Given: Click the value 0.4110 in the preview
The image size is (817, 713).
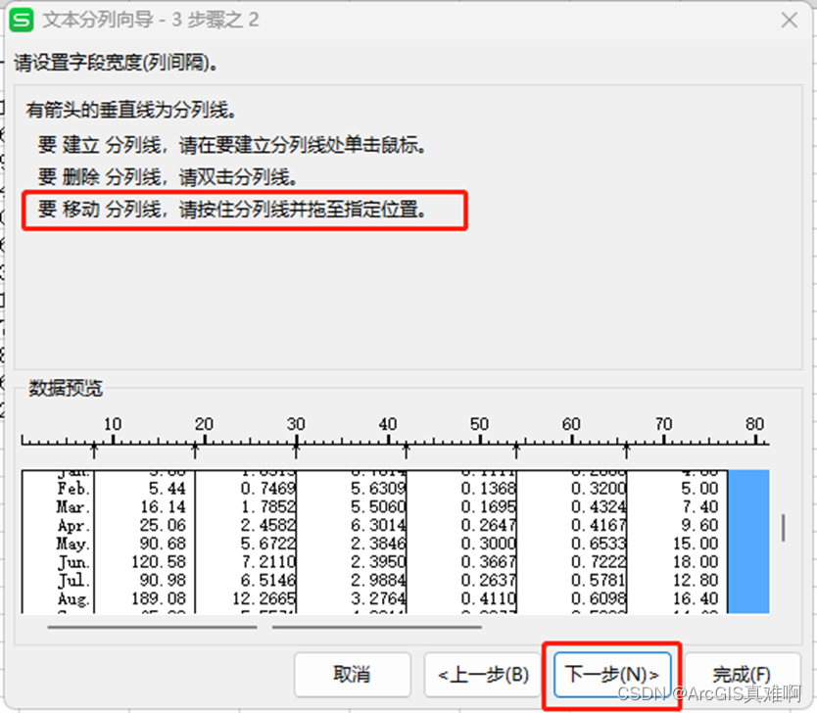Looking at the screenshot, I should (x=488, y=598).
